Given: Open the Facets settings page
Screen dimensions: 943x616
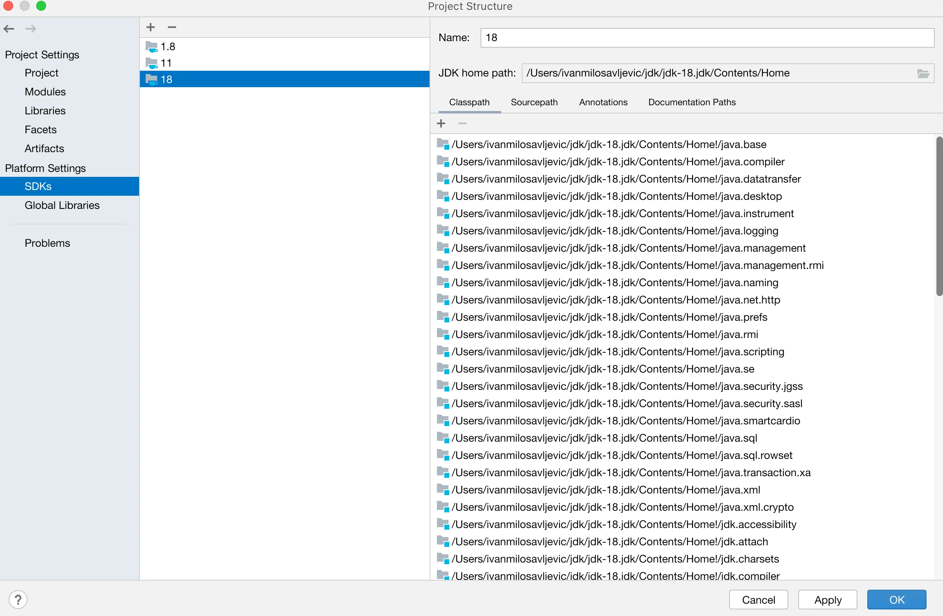Looking at the screenshot, I should pos(70,130).
